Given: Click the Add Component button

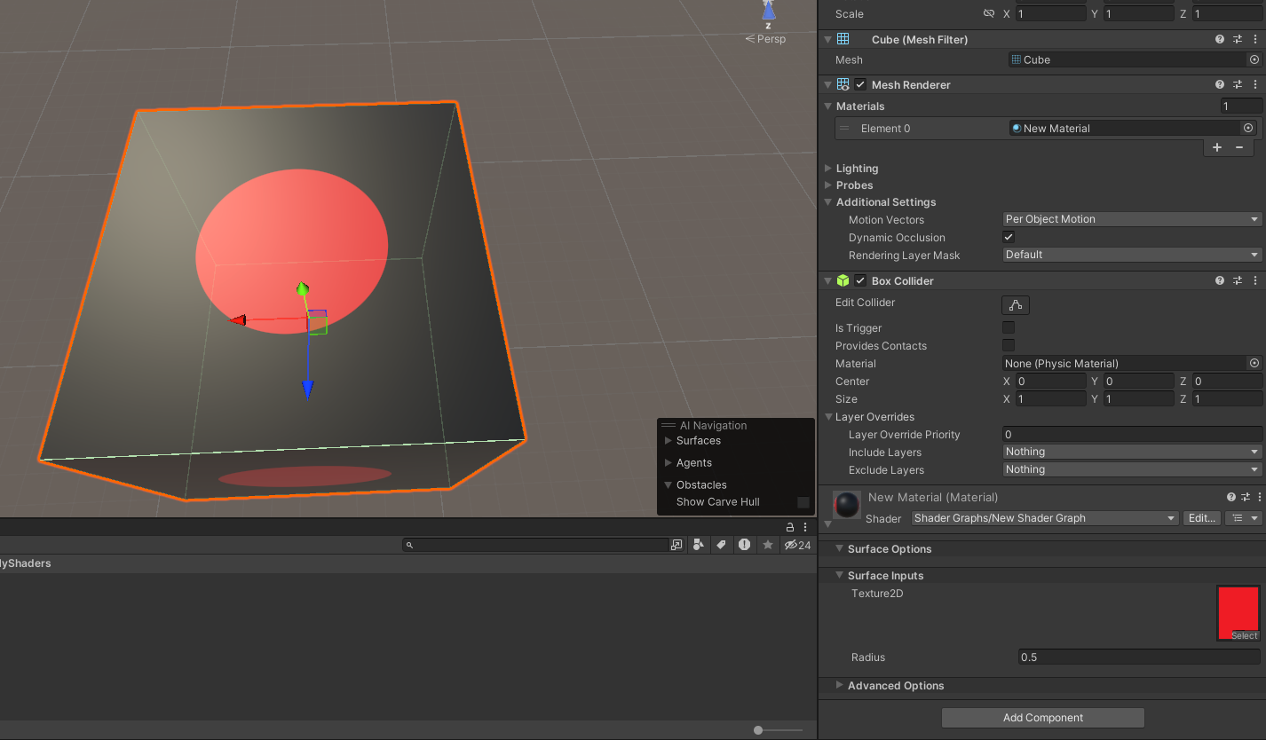Looking at the screenshot, I should 1043,718.
